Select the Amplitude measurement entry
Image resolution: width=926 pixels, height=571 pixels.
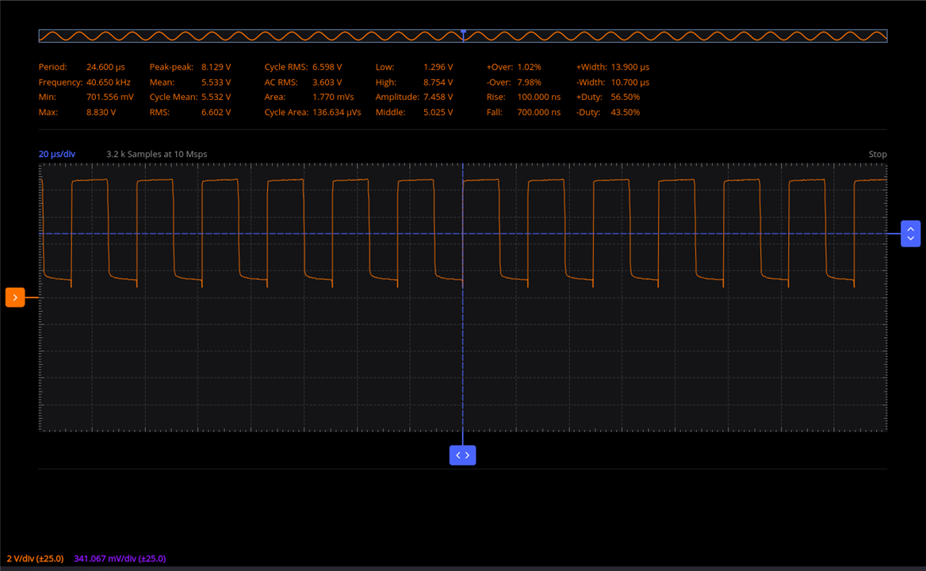tap(414, 97)
